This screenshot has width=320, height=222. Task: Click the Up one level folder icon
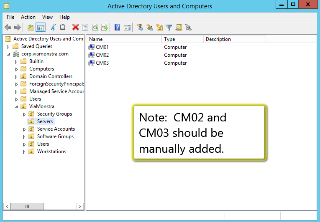(x=30, y=28)
